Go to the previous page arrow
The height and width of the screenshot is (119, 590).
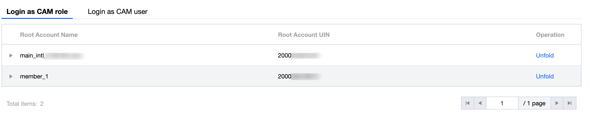480,103
